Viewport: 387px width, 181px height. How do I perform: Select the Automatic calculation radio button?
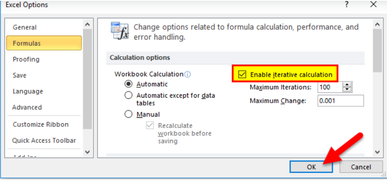pyautogui.click(x=129, y=84)
